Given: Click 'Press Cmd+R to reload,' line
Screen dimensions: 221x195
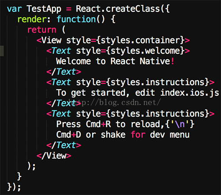Looking at the screenshot, I should click(x=110, y=124).
